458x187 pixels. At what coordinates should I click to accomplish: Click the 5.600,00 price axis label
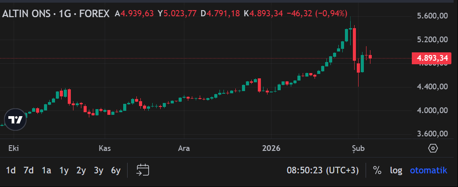pyautogui.click(x=432, y=16)
